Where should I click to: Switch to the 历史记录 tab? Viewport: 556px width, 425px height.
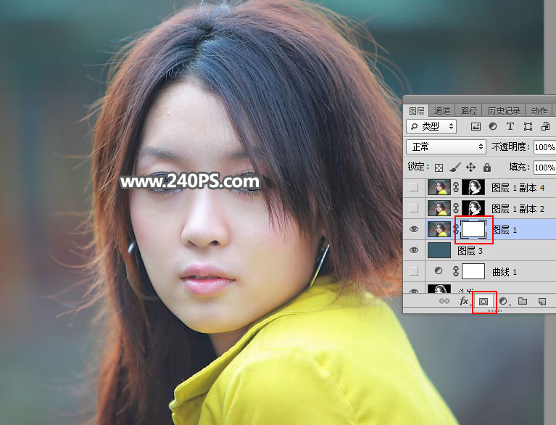click(503, 111)
